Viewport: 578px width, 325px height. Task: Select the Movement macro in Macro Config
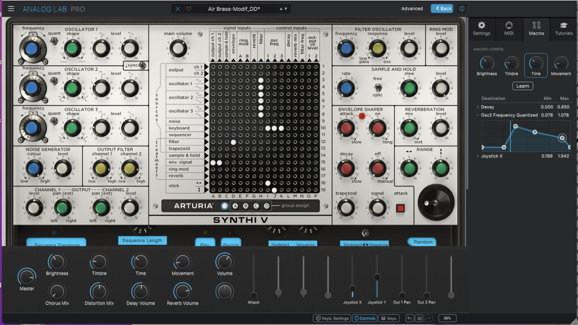(560, 66)
